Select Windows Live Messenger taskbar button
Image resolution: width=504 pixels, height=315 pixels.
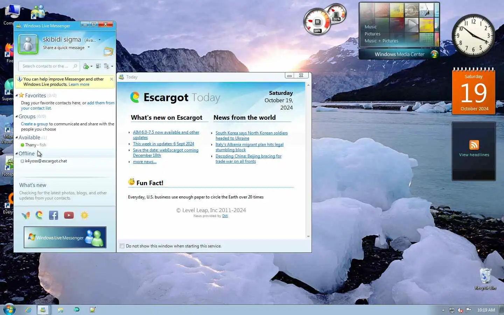43,310
